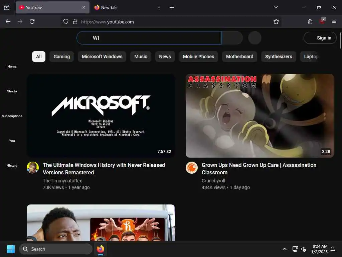The image size is (342, 257).
Task: Focus the YouTube search box
Action: click(x=149, y=38)
